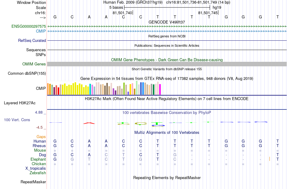Select the CMIP gene label in GENCODE track
The width and height of the screenshot is (287, 189).
tap(41, 31)
